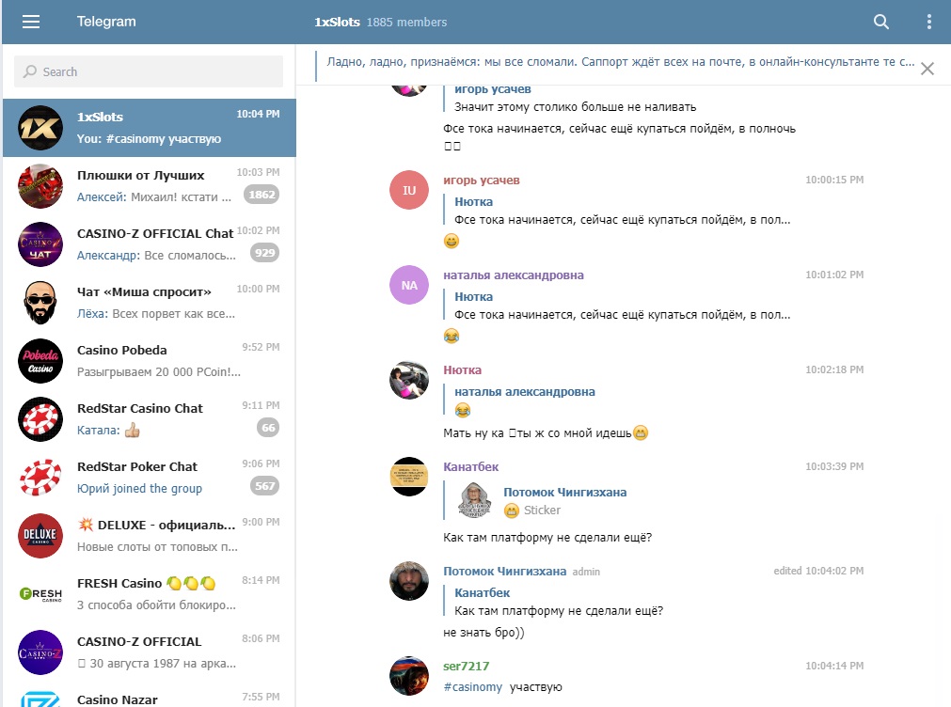Click the bearded Миша спросит avatar

click(40, 303)
